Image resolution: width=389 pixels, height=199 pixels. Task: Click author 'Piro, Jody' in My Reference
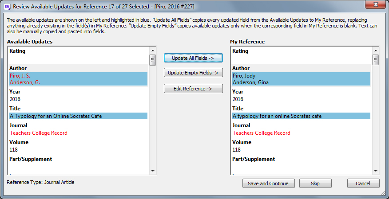pos(244,76)
